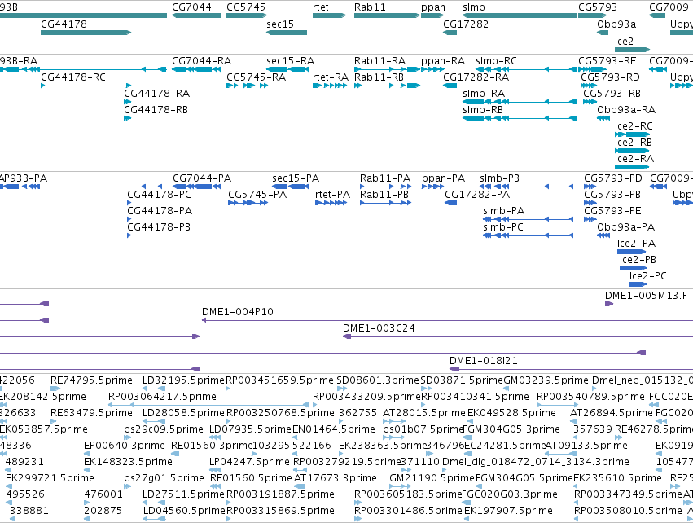Screen dimensions: 693x523
Task: Click the rtet-RA transcript label
Action: 331,77
